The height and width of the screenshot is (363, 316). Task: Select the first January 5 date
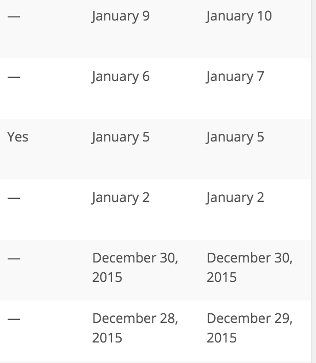(x=121, y=137)
